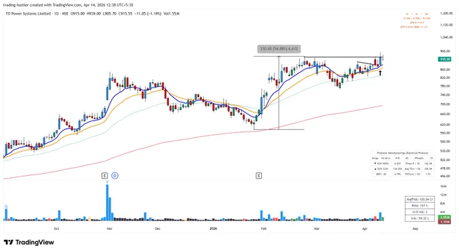459x252 pixels.
Task: Click the '1mL: 59.32 L' table cell
Action: (419, 218)
